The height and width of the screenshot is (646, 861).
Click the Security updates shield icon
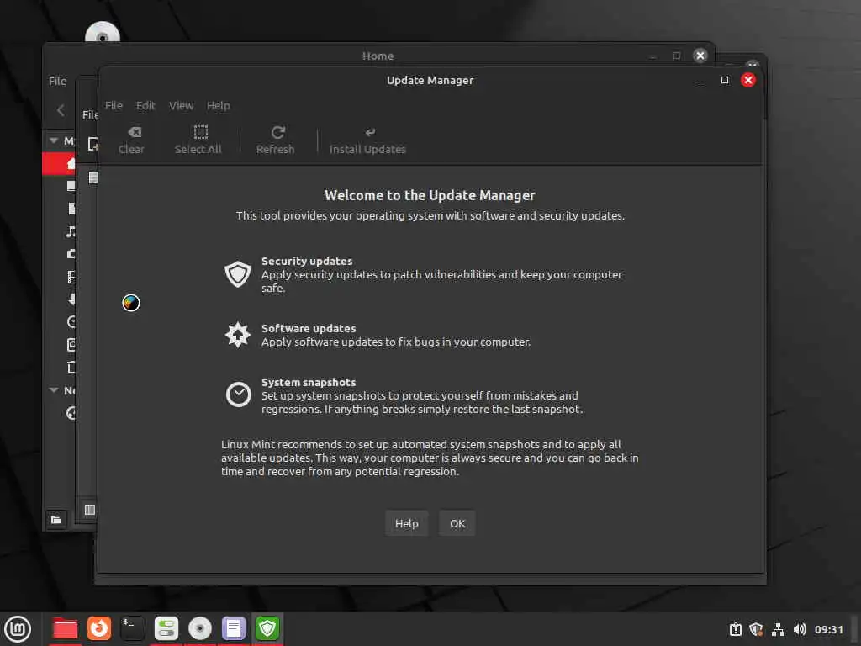pos(238,273)
